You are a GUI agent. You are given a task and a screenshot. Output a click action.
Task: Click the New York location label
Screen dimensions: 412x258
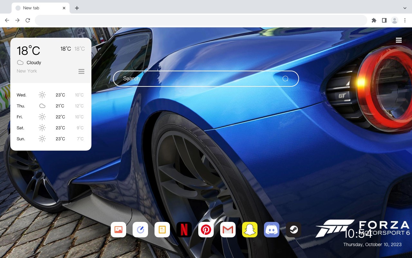27,71
